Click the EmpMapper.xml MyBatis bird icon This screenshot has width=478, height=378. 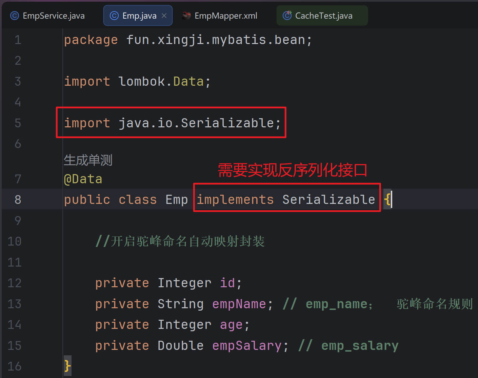point(186,16)
